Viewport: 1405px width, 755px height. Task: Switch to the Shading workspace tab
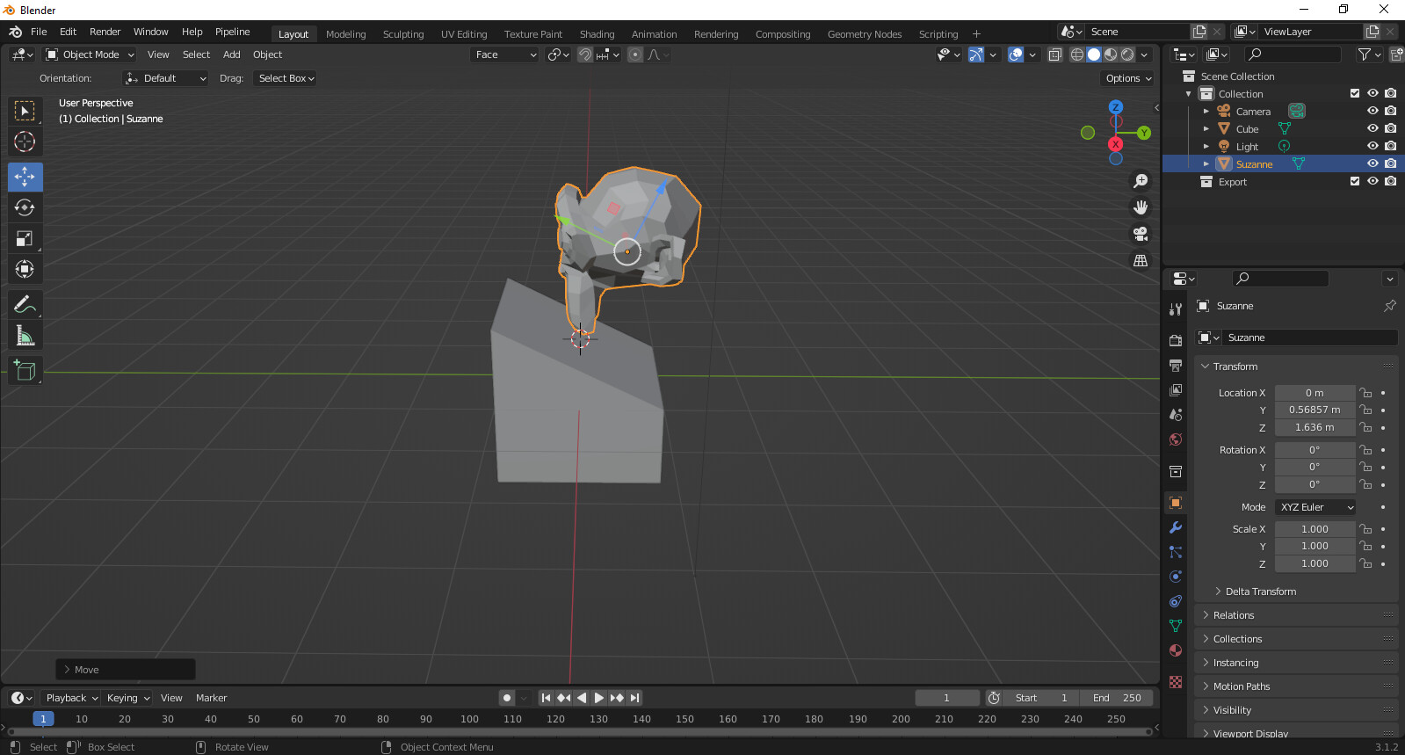pyautogui.click(x=597, y=34)
